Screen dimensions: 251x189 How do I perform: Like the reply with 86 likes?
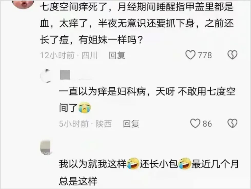coord(195,123)
